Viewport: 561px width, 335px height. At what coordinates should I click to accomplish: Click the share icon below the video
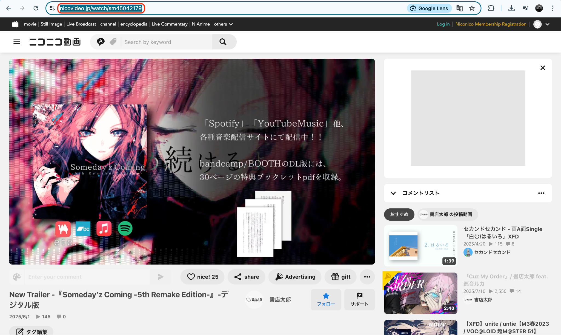(238, 277)
